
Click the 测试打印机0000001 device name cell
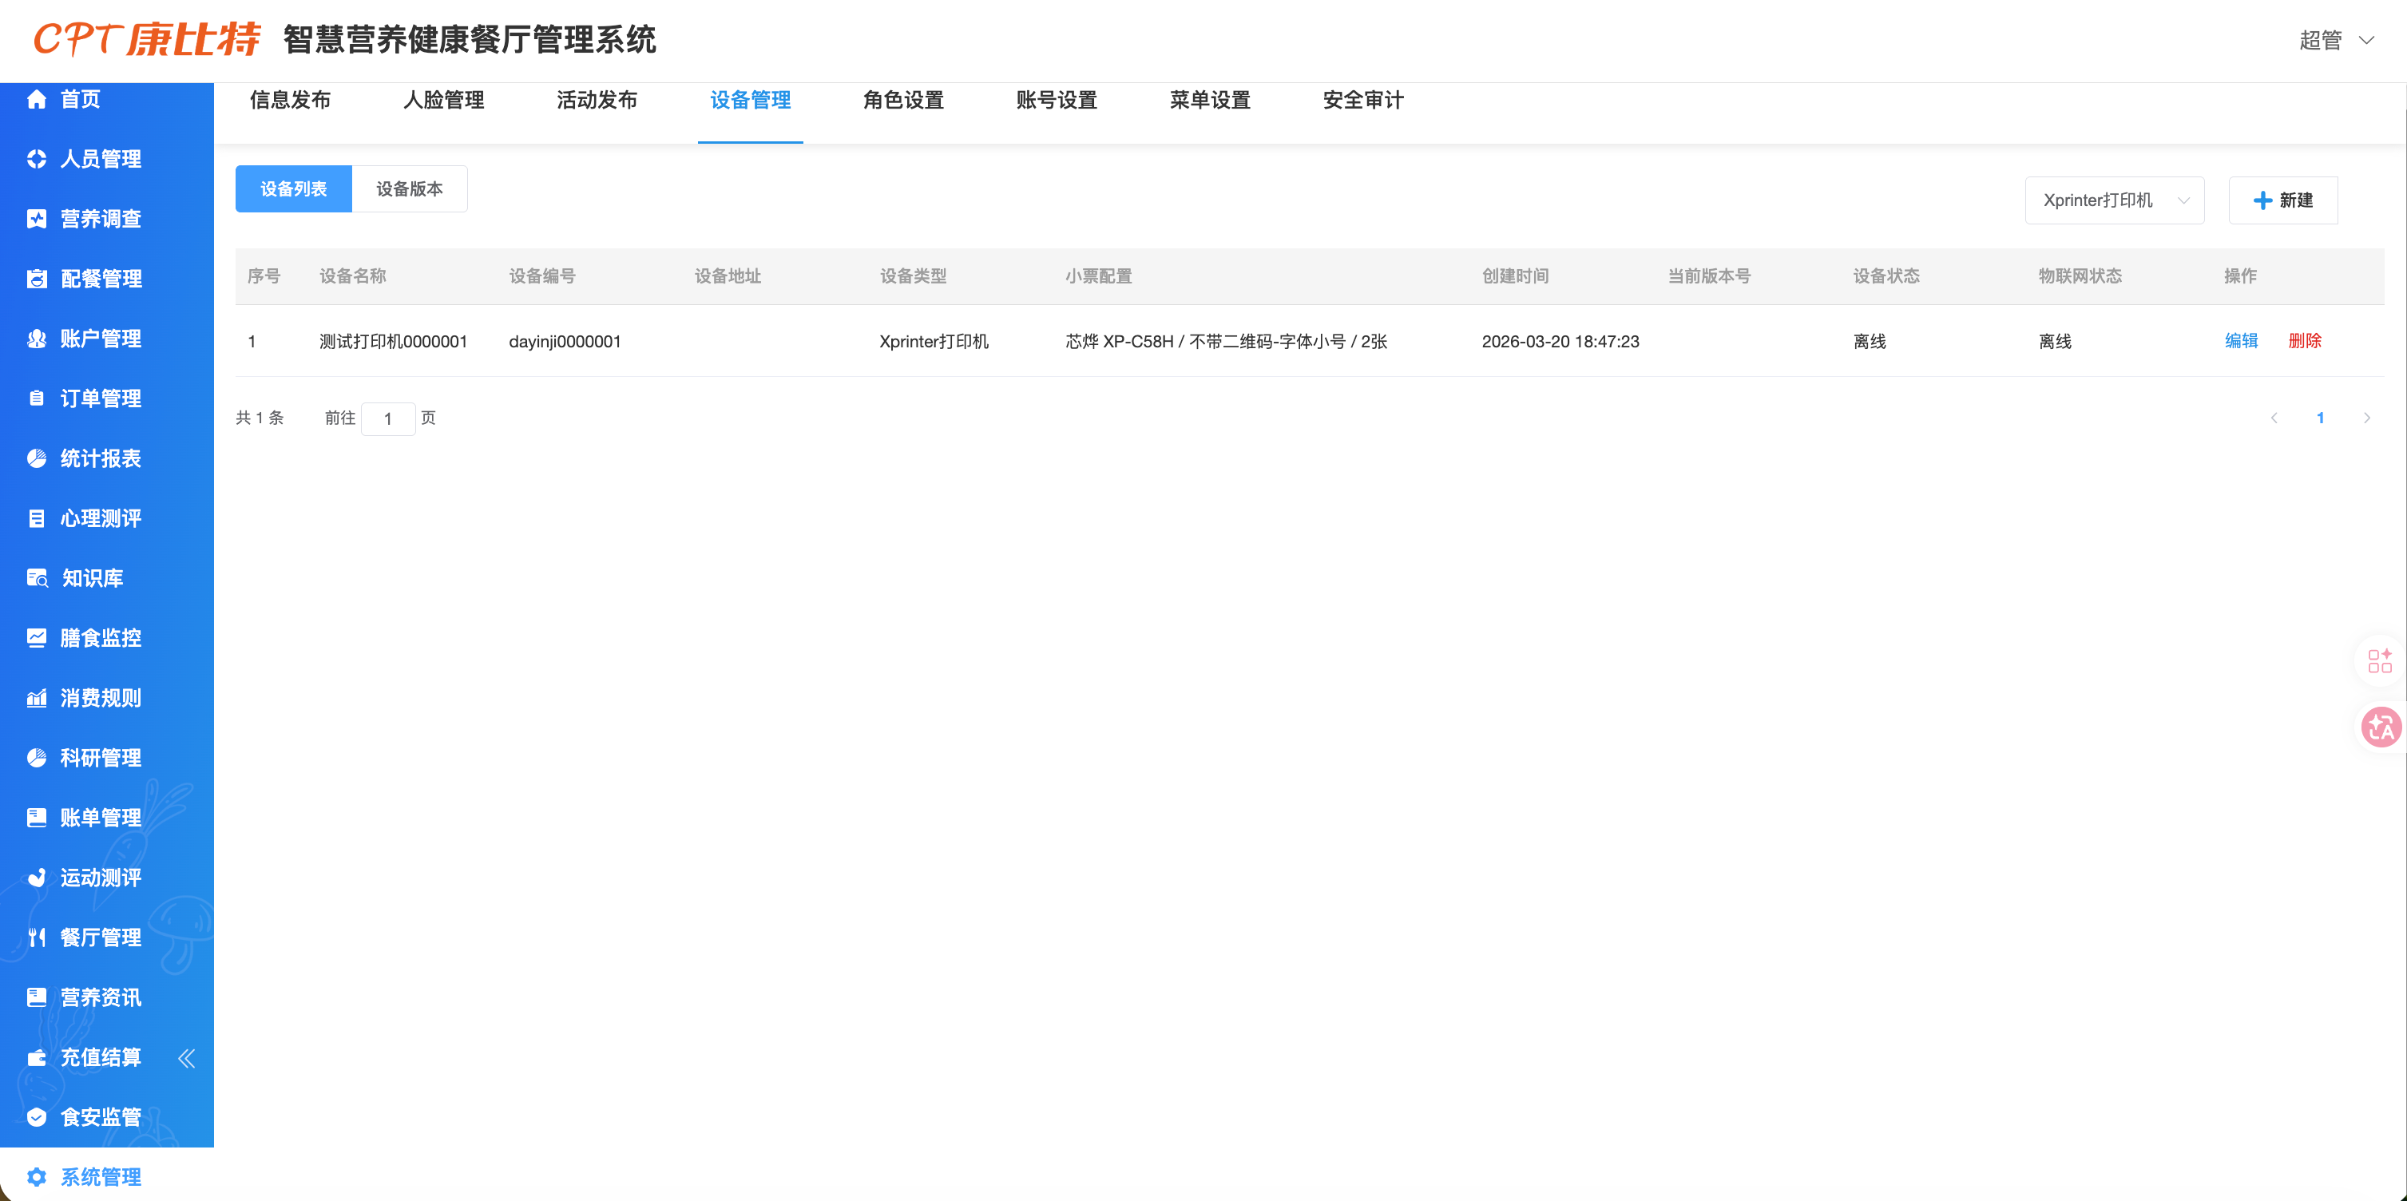click(x=392, y=341)
